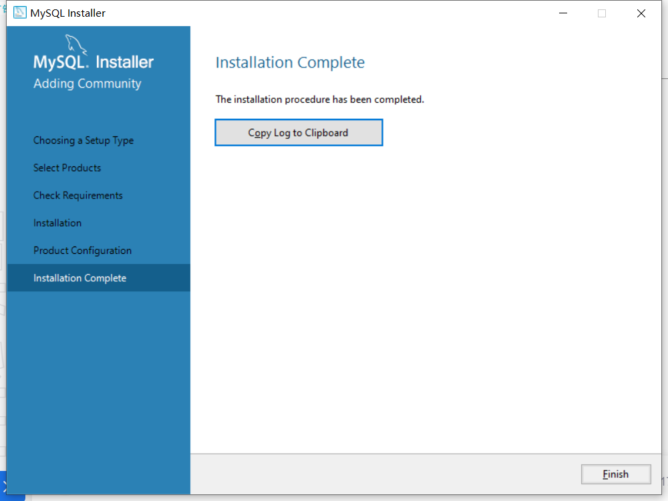Click the 'Adding Community' subtitle text
This screenshot has width=668, height=501.
point(88,83)
